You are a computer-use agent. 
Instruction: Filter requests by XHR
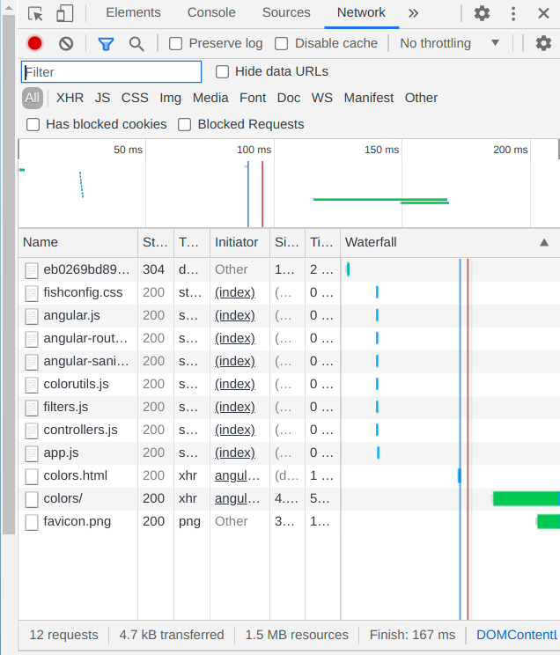coord(70,98)
